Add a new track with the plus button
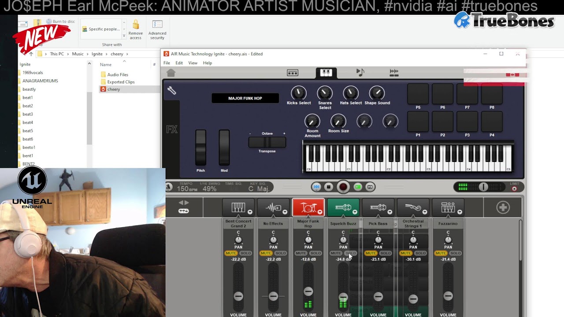 (503, 207)
